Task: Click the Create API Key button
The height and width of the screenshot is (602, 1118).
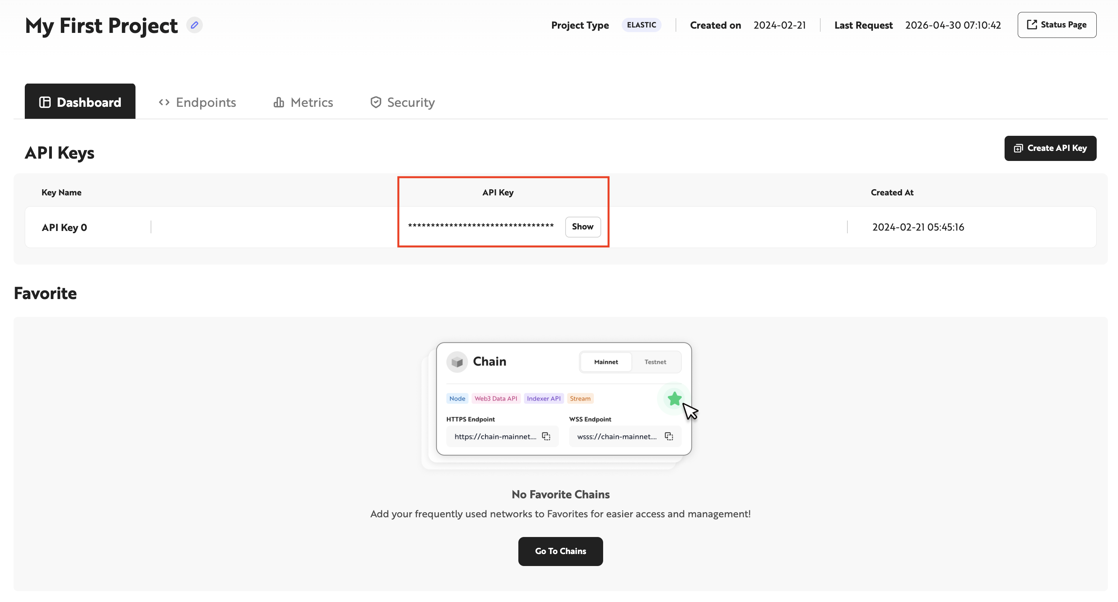Action: pos(1050,148)
